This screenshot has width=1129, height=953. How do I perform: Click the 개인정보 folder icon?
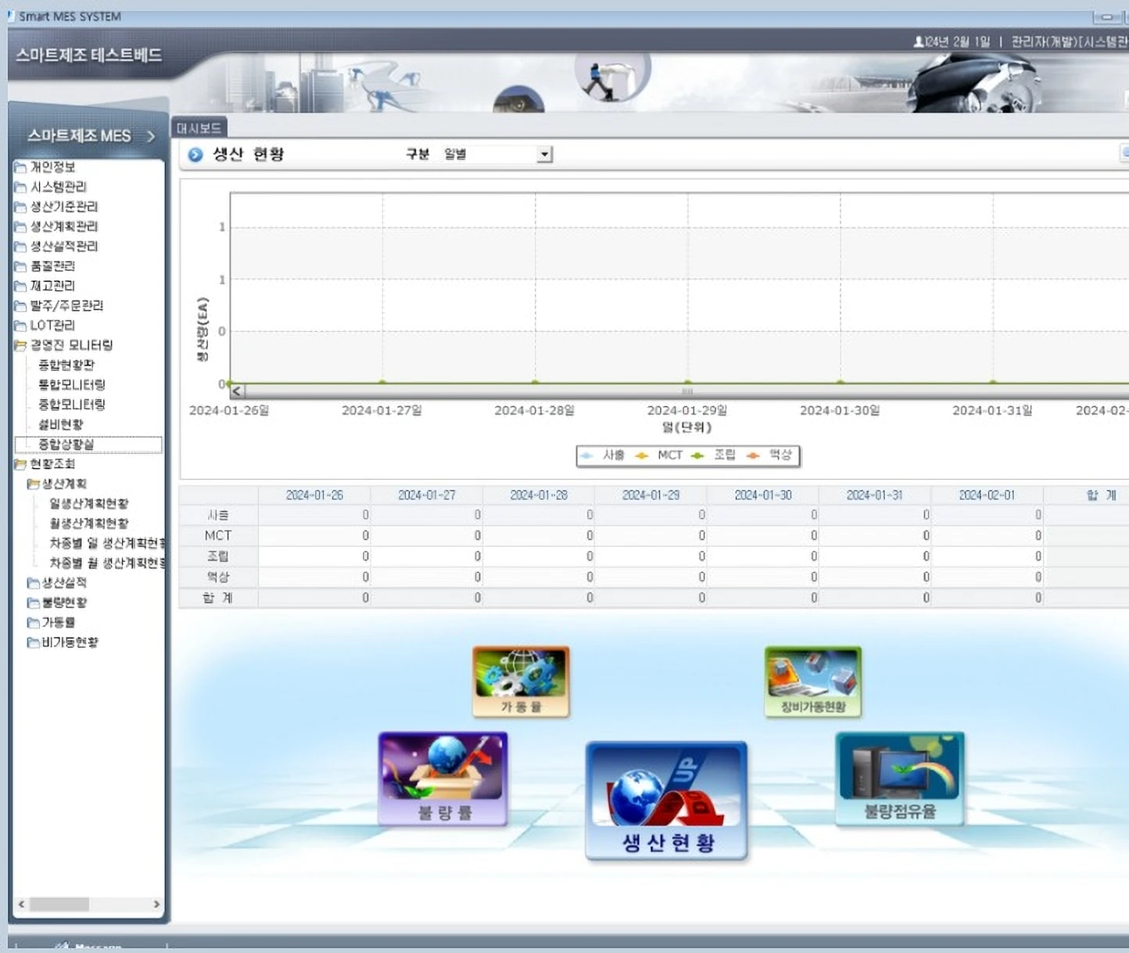20,167
